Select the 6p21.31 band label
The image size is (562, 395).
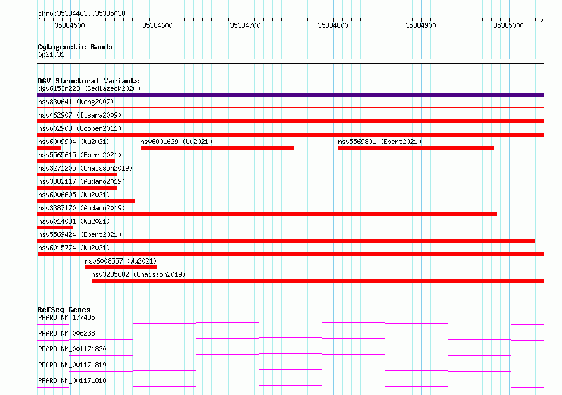click(51, 54)
